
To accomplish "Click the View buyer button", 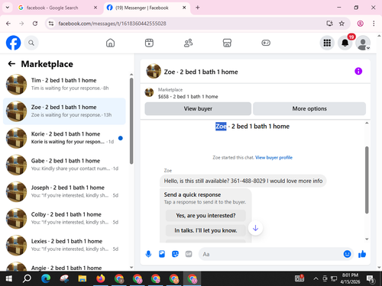I will (x=198, y=108).
